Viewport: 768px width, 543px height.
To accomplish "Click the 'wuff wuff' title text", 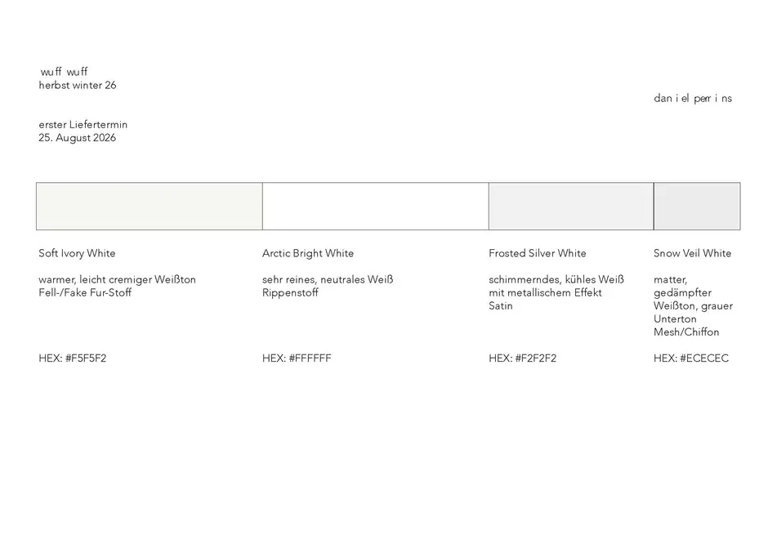I will click(x=64, y=72).
